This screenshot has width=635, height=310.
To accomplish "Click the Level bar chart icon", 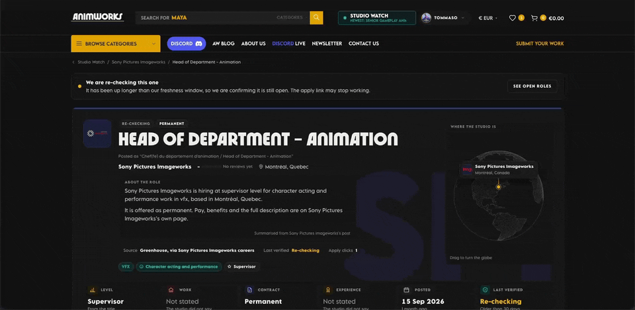I will point(92,290).
